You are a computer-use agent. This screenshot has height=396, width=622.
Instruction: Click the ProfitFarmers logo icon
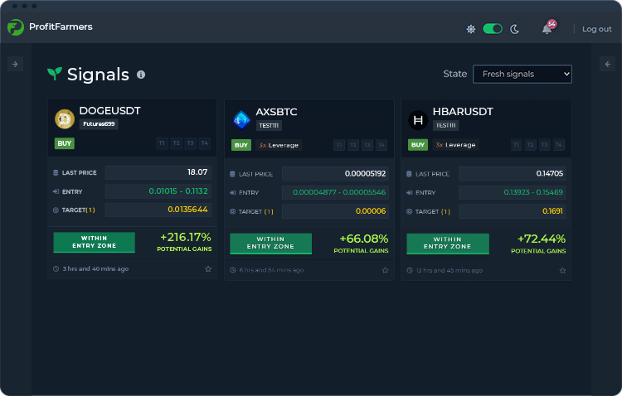[x=16, y=27]
